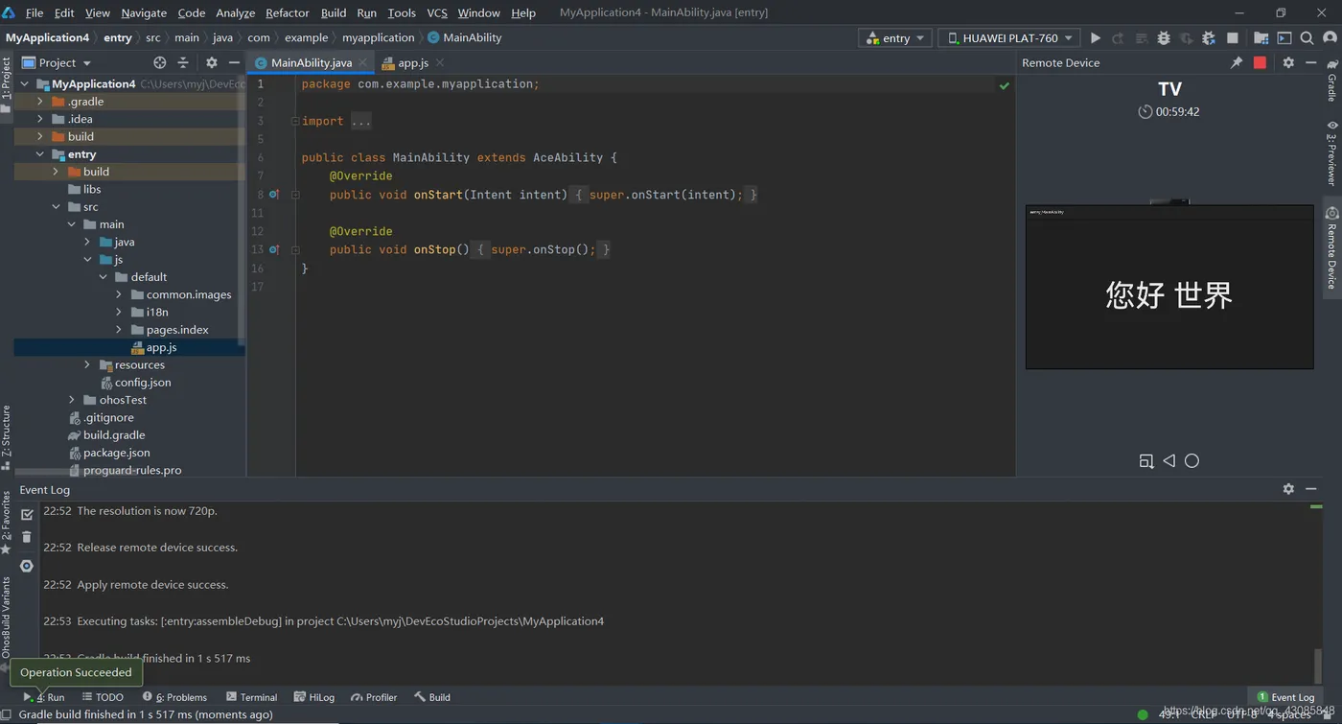The width and height of the screenshot is (1342, 724).
Task: Open the user account avatar icon
Action: [1330, 38]
